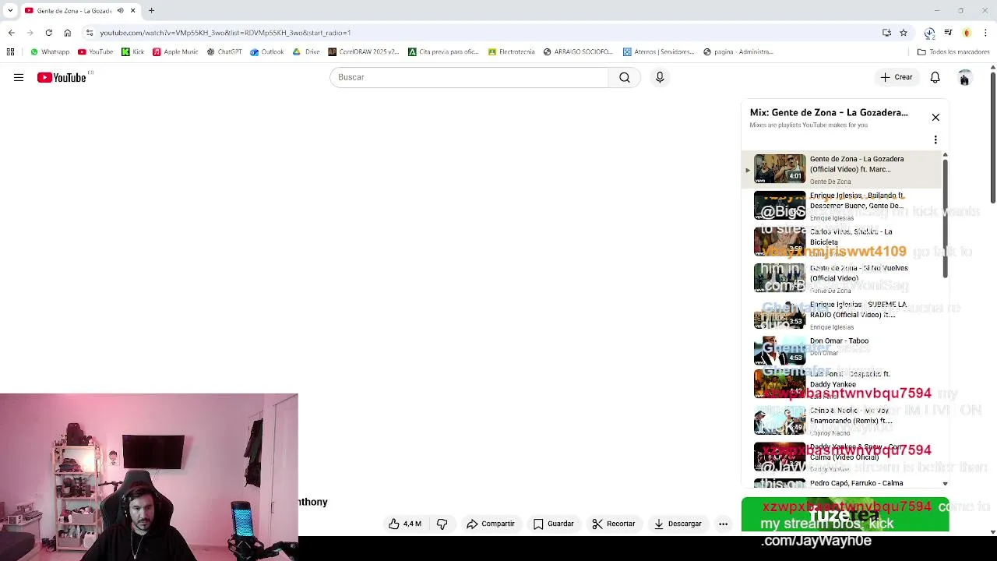Reload the current page
Viewport: 997px width, 561px height.
[48, 33]
